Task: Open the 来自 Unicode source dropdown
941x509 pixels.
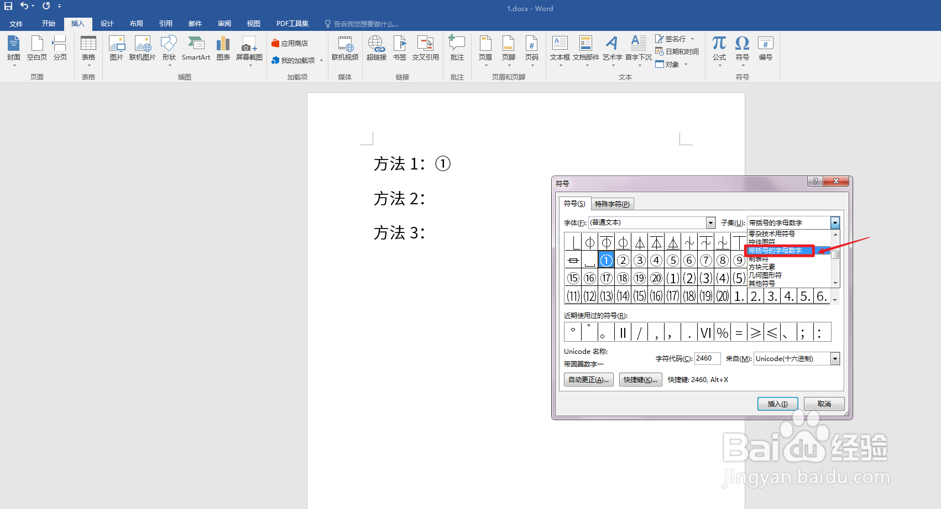Action: point(835,359)
